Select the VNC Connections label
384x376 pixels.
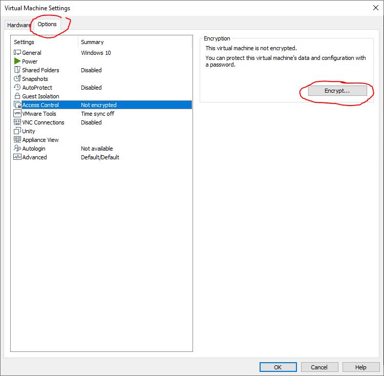(x=44, y=122)
